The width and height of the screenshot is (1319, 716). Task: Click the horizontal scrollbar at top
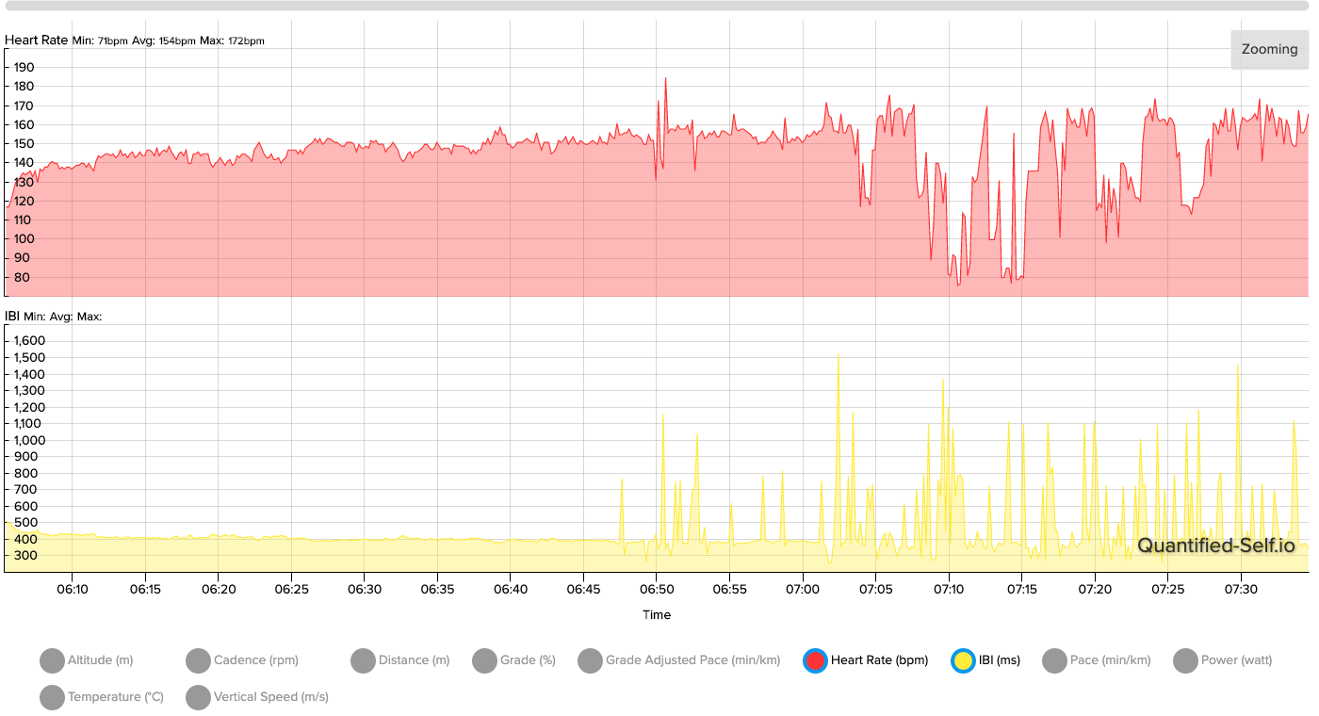tap(657, 6)
